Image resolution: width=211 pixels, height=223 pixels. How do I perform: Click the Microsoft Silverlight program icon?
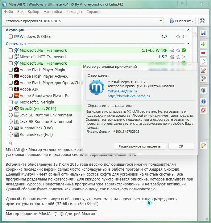pyautogui.click(x=17, y=102)
